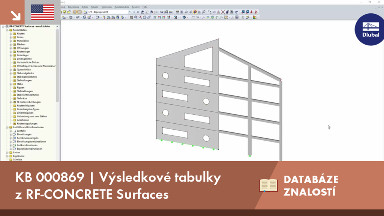Click the Lastfälle icon in navigator
Viewport: 384px width, 216px height.
[x=15, y=131]
